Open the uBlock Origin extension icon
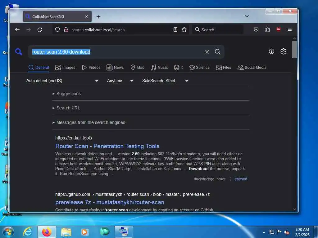Viewport: 318px width, 238px height. click(x=279, y=29)
